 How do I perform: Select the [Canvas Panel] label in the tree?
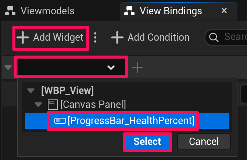click(x=93, y=105)
